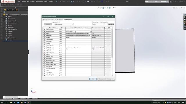The width and height of the screenshot is (186, 104).
Task: Tick the checkbox in the Раздел row
Action: tap(105, 37)
